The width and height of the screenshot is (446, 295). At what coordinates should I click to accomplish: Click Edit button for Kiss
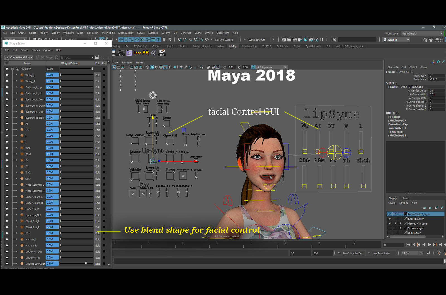(97, 233)
